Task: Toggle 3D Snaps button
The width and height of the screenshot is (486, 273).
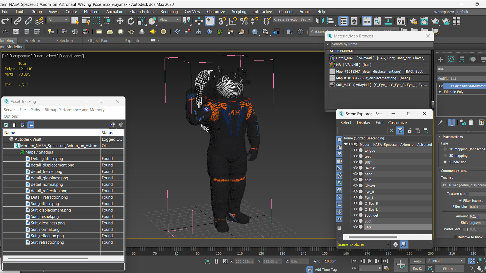Action: pyautogui.click(x=222, y=21)
